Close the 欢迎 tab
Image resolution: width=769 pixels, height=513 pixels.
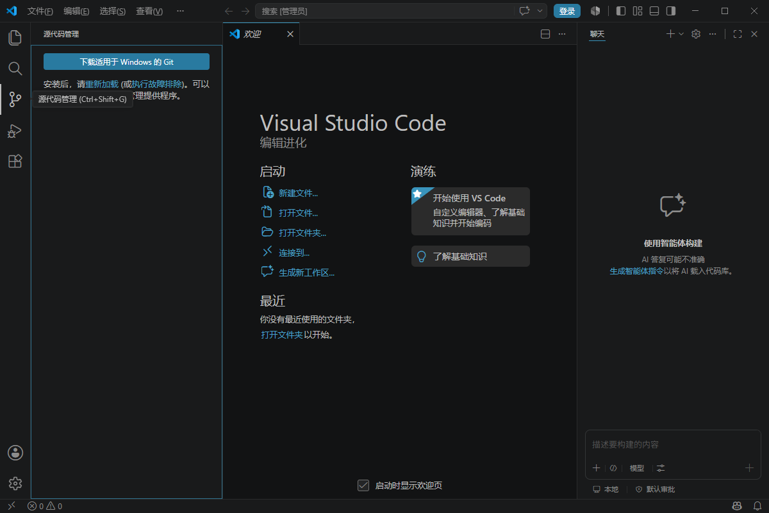tap(290, 34)
